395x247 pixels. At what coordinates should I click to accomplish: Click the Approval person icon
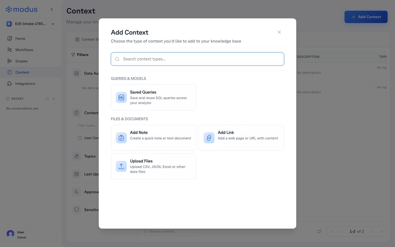click(x=77, y=192)
